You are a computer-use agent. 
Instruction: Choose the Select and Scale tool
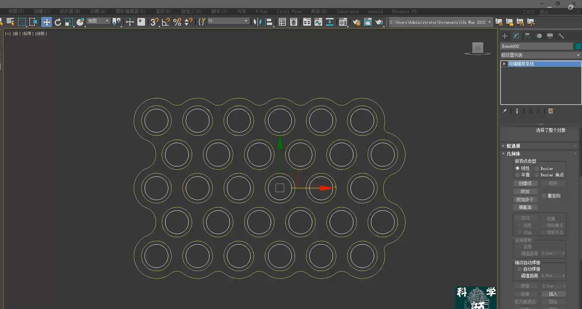click(69, 22)
